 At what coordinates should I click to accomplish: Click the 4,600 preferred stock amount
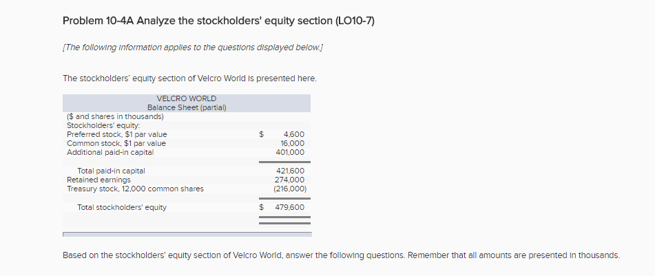coord(293,134)
